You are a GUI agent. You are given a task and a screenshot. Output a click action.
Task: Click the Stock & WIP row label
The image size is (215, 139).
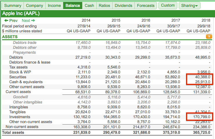[x=20, y=72]
